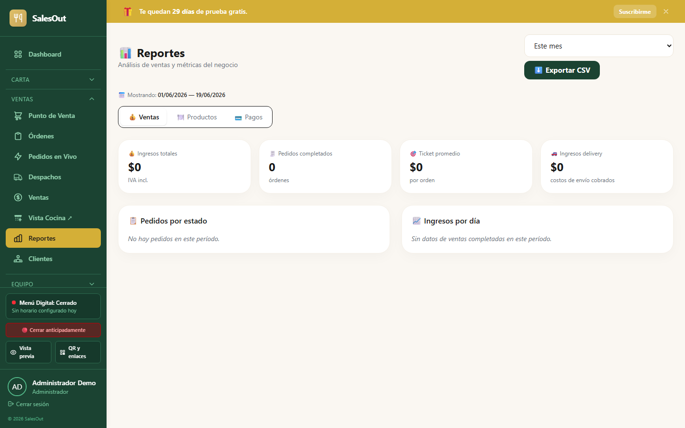Click the Pedidos en Vivo lightning icon
Viewport: 685px width, 428px height.
pos(18,156)
